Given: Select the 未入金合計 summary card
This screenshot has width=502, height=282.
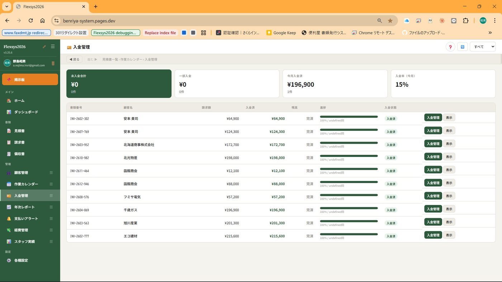Looking at the screenshot, I should tap(119, 83).
